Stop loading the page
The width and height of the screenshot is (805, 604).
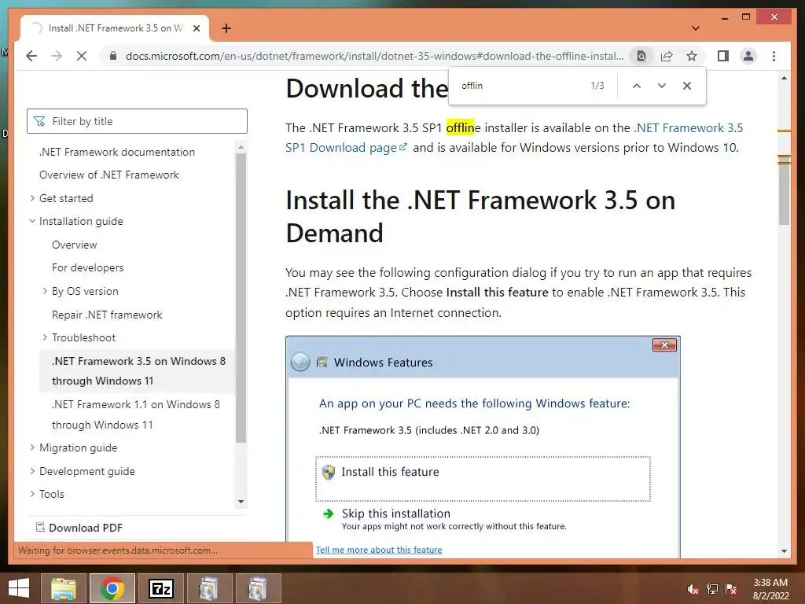pyautogui.click(x=82, y=56)
